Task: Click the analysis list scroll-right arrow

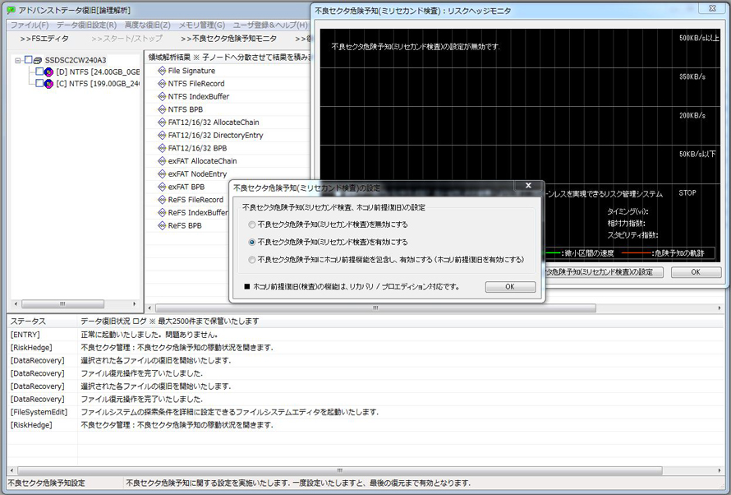Action: (x=720, y=308)
